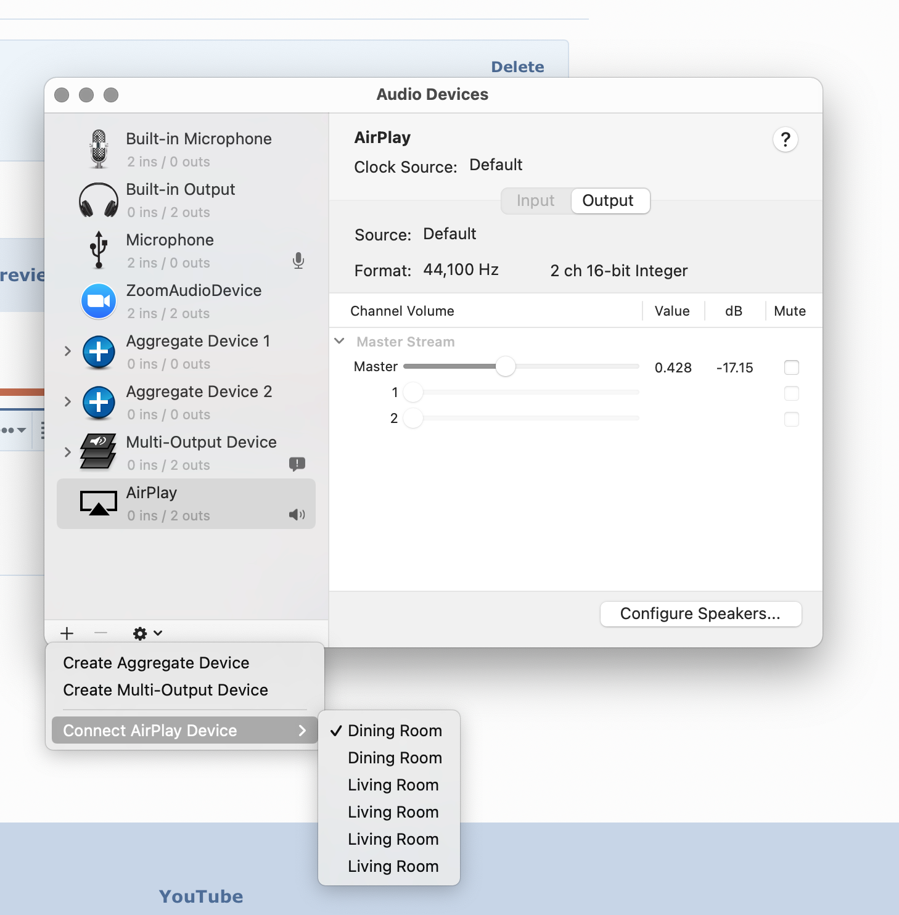The width and height of the screenshot is (899, 915).
Task: Expand Aggregate Device 2 subdevices
Action: tap(68, 401)
